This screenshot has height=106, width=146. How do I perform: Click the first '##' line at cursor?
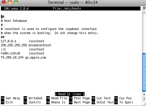(x=3, y=17)
